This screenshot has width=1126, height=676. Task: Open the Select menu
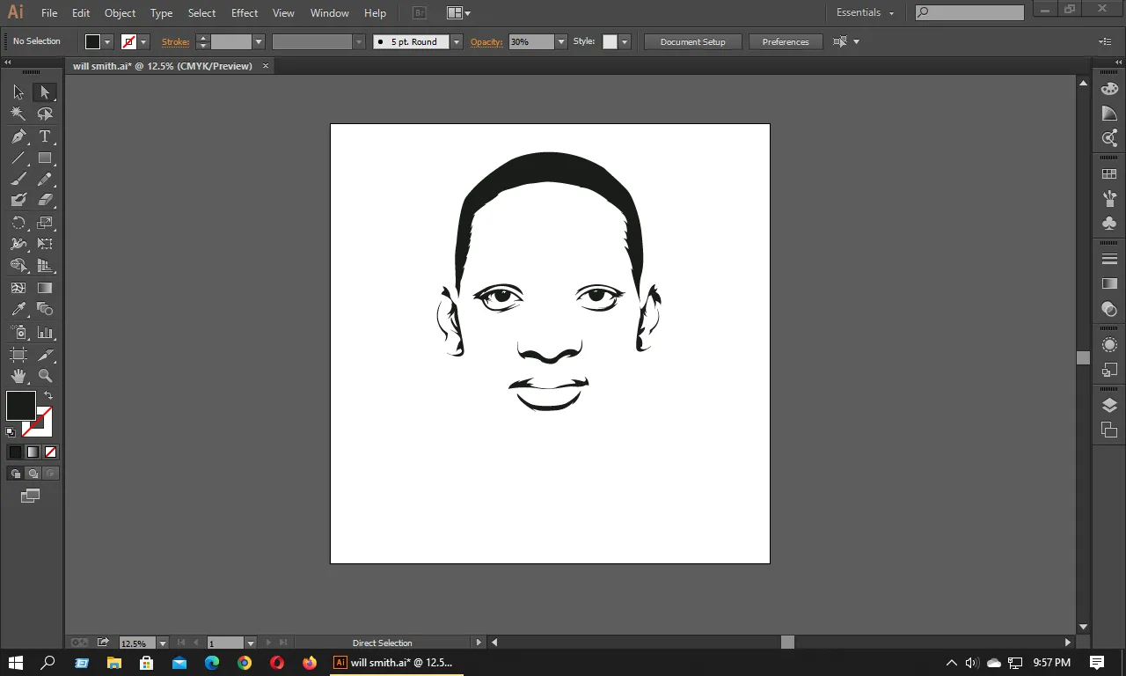click(201, 13)
